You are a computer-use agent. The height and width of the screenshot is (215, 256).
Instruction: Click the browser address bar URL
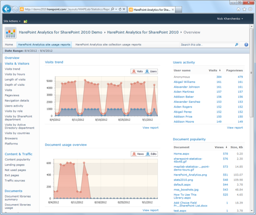tap(67, 9)
